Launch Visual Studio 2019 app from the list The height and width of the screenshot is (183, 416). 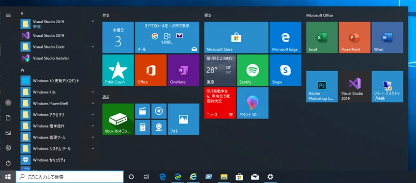[x=59, y=35]
